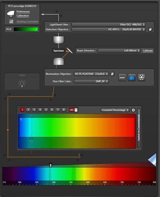Click the light sheet blue cuvette icon
The width and height of the screenshot is (160, 197).
click(132, 77)
